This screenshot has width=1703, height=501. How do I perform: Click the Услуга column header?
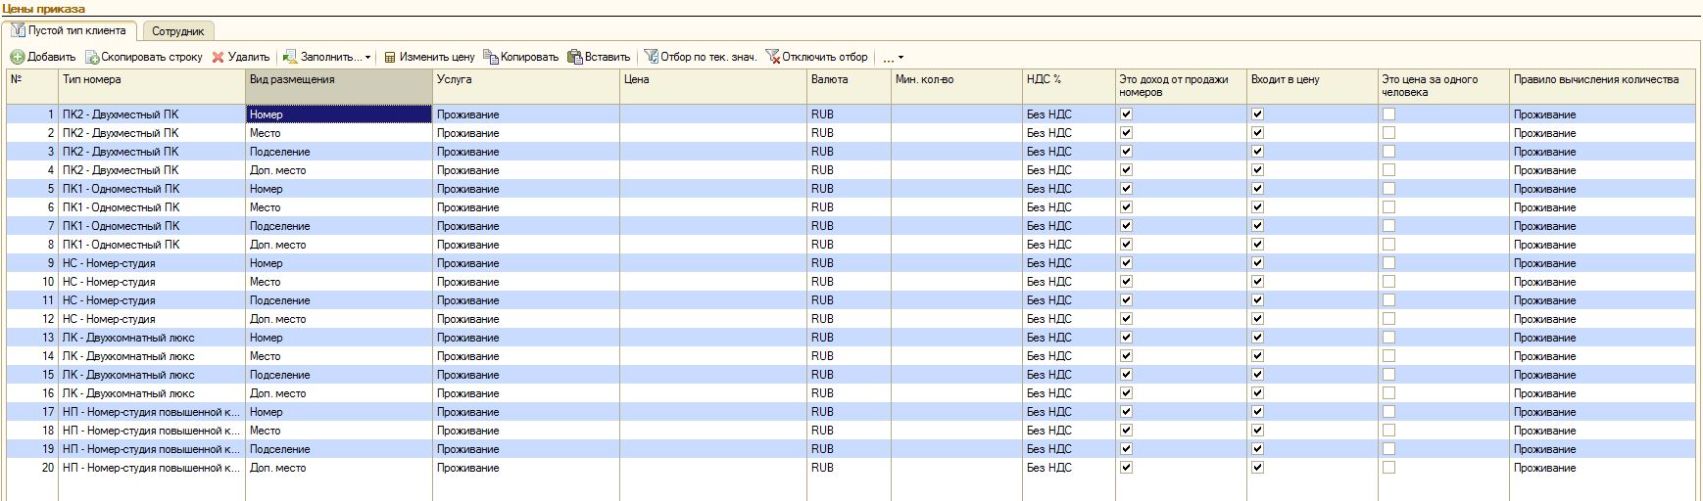pos(526,86)
